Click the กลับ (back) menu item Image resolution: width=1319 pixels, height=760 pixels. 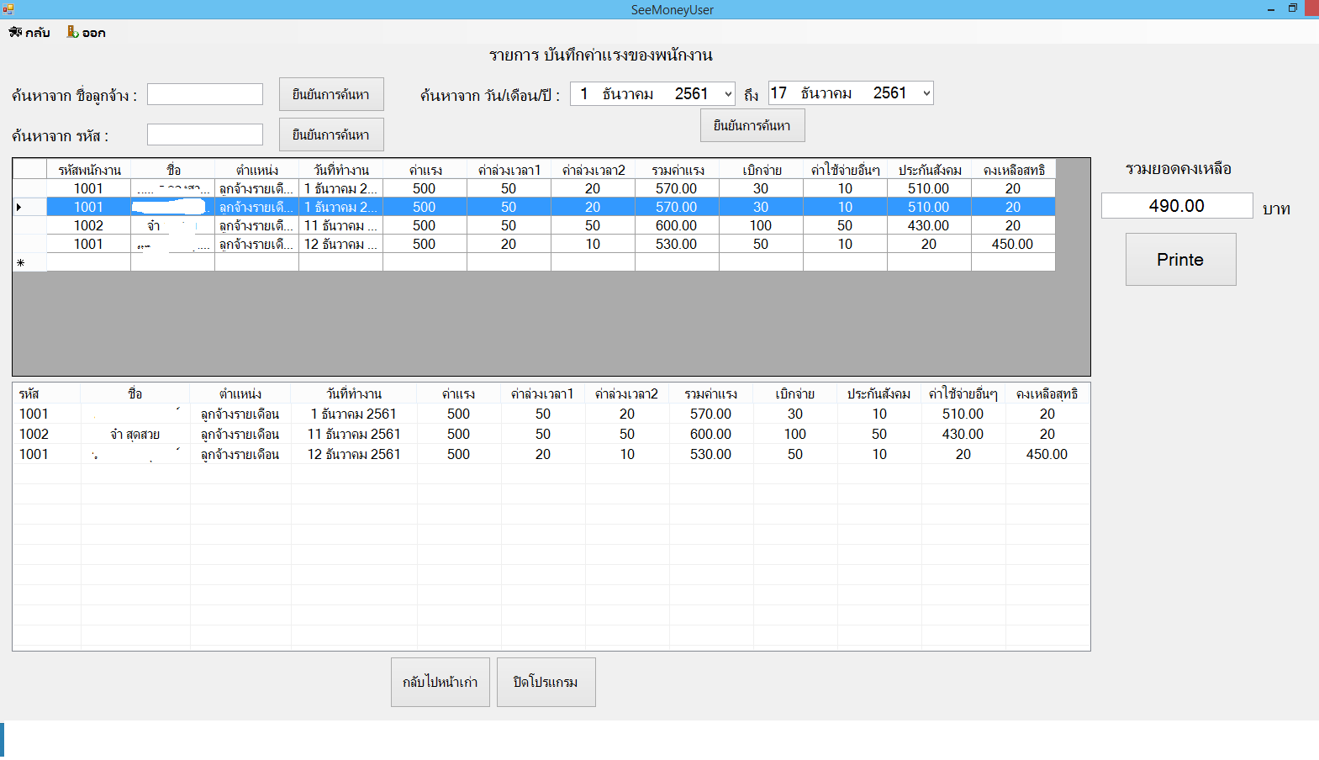coord(29,33)
